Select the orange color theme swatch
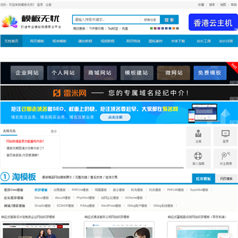Viewport: 238px width, 238px height. coord(174,28)
